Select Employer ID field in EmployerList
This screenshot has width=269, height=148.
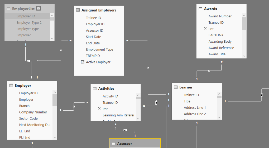pyautogui.click(x=26, y=16)
